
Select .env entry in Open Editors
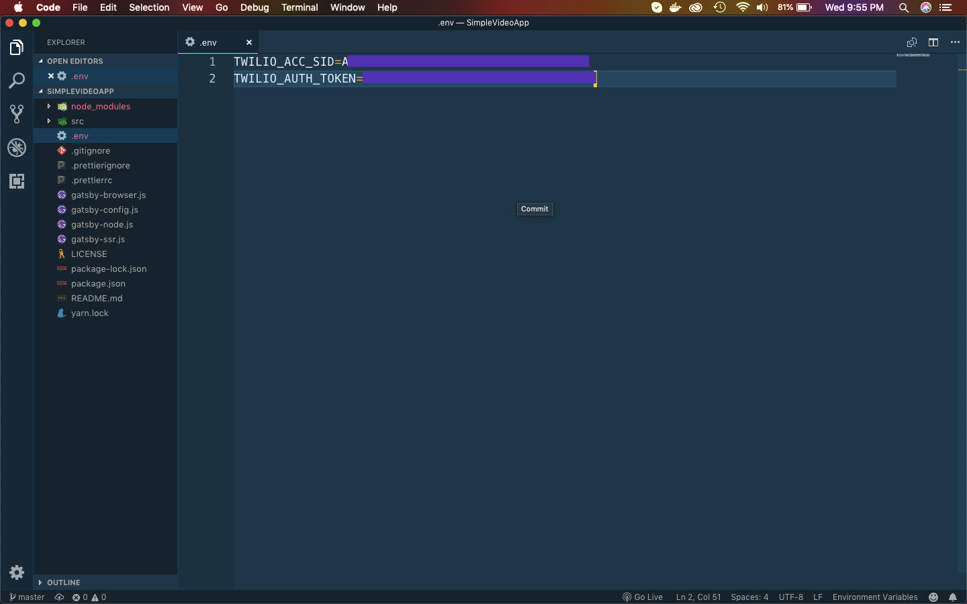click(105, 76)
